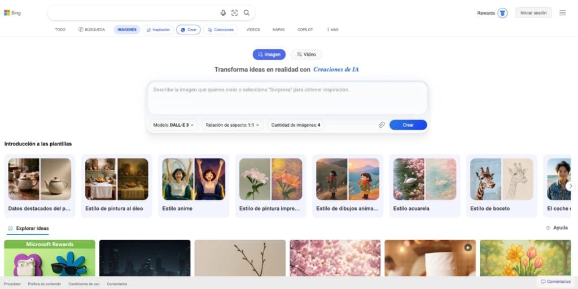Select the Estilo anime template thumbnail

(x=194, y=179)
